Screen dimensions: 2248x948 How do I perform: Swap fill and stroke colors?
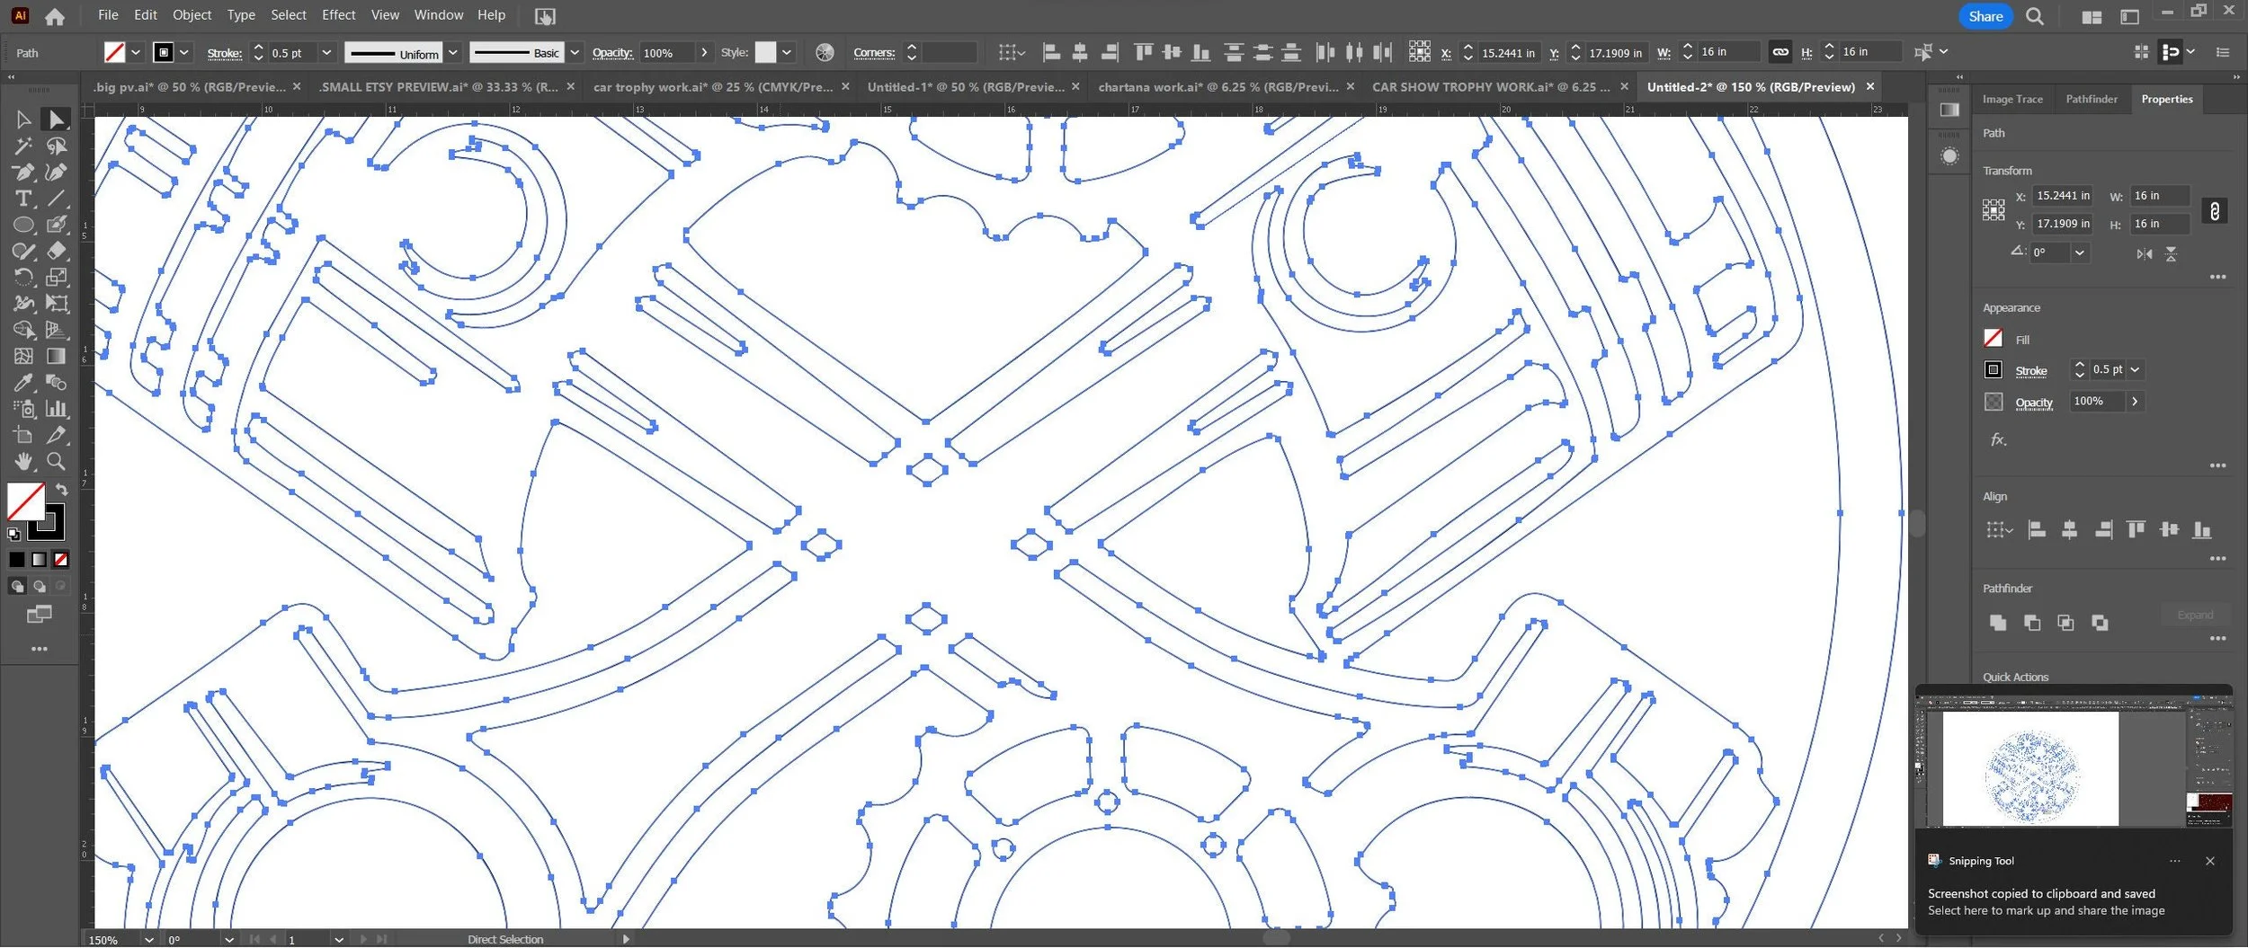61,490
